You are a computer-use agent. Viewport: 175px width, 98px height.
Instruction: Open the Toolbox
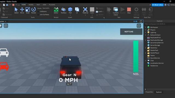click(x=64, y=10)
